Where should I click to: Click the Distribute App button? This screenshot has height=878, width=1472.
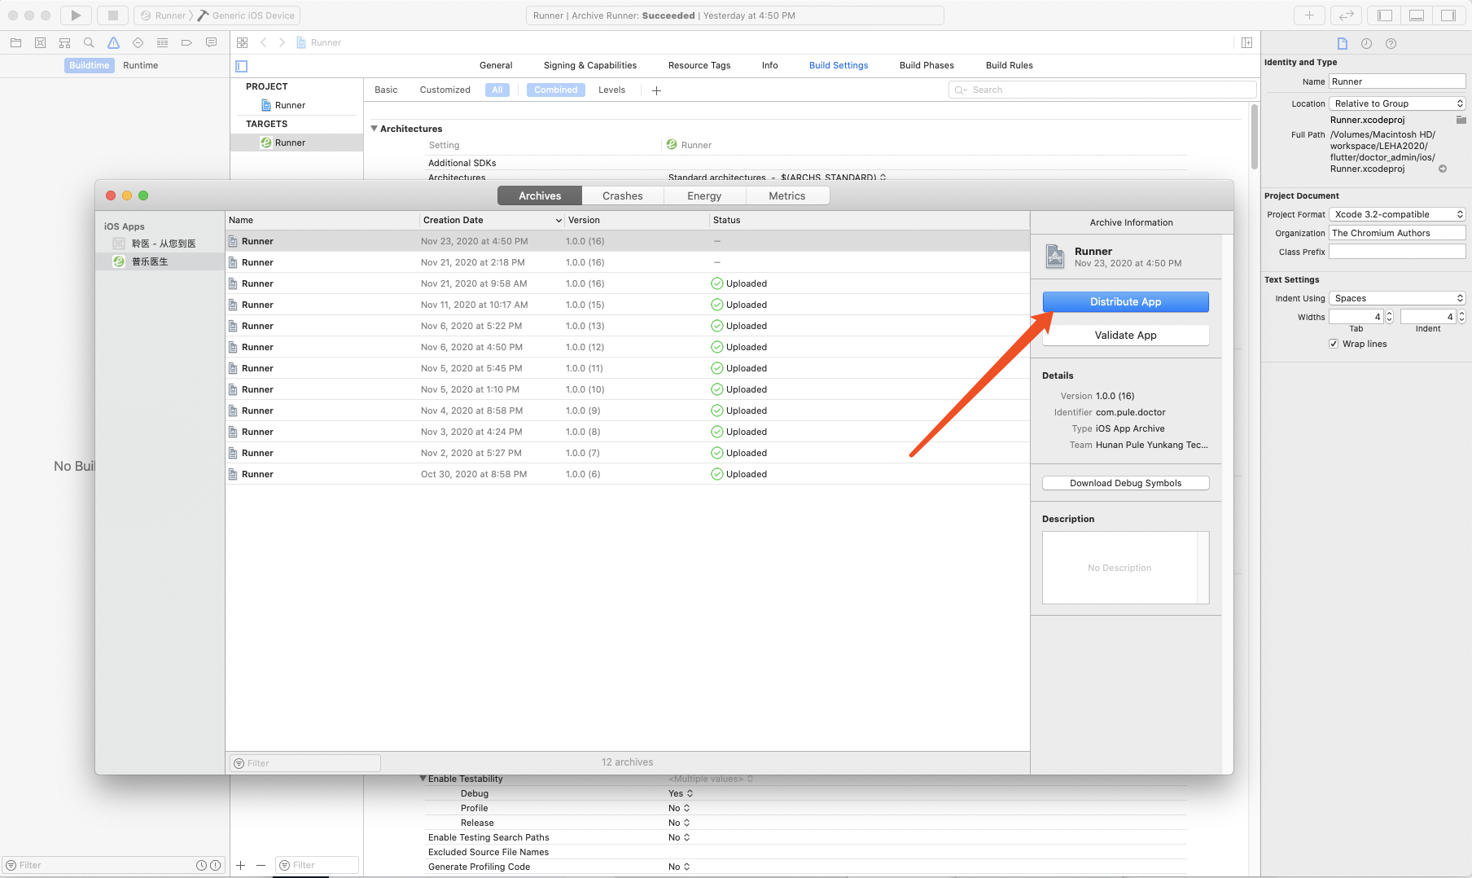tap(1126, 301)
